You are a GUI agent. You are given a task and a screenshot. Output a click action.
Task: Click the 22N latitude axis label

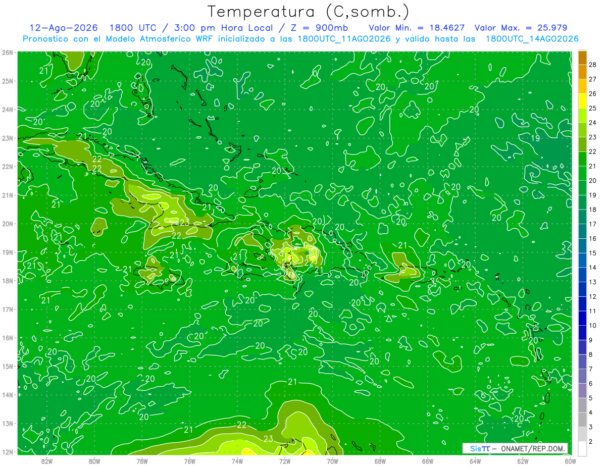(8, 167)
